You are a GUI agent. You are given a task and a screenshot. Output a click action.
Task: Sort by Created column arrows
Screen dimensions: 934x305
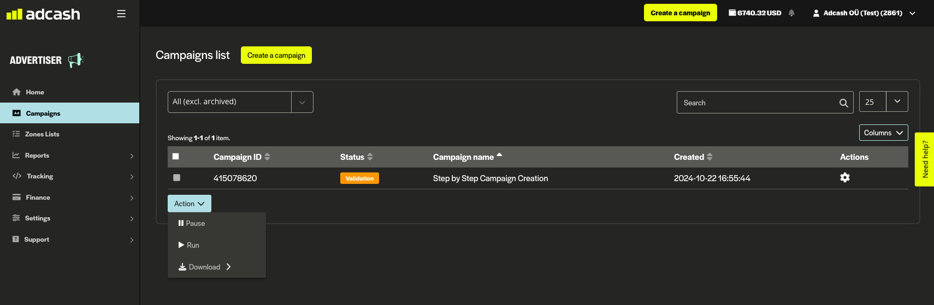710,157
